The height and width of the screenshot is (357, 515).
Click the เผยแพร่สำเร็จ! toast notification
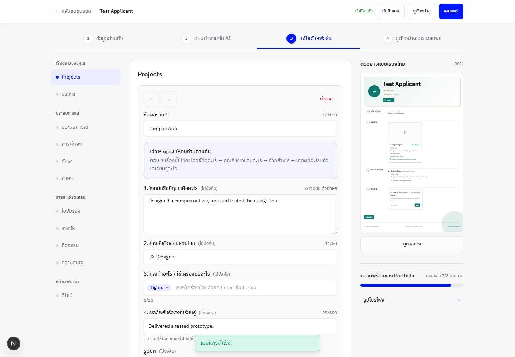tap(257, 343)
